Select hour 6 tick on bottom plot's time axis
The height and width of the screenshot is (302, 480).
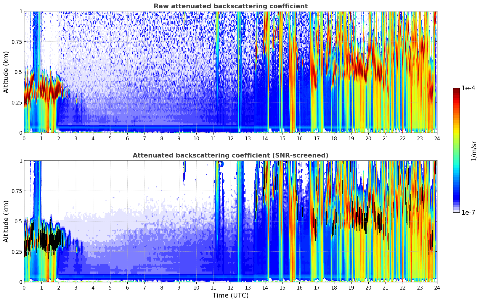(127, 287)
